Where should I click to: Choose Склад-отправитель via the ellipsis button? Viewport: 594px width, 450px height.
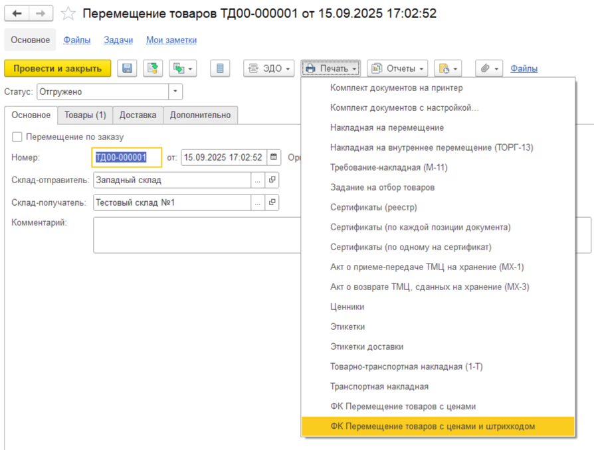(258, 180)
